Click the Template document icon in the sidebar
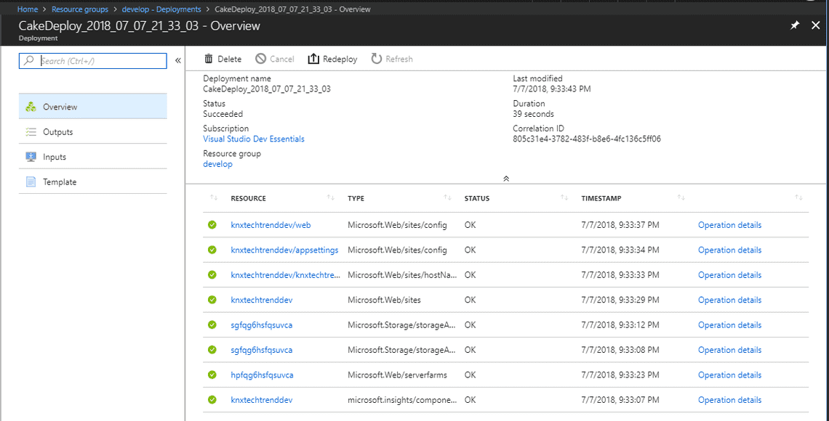Screen dimensions: 829x421 coord(32,181)
